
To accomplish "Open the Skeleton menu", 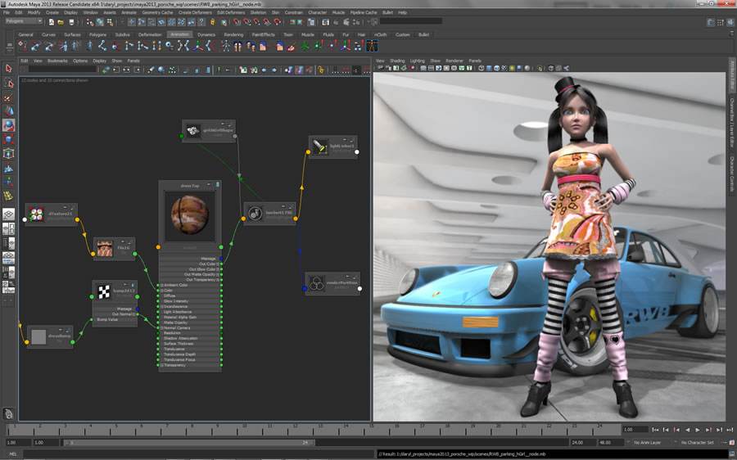I will tap(258, 12).
